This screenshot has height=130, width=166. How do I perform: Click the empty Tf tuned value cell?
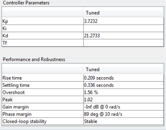pos(124,43)
